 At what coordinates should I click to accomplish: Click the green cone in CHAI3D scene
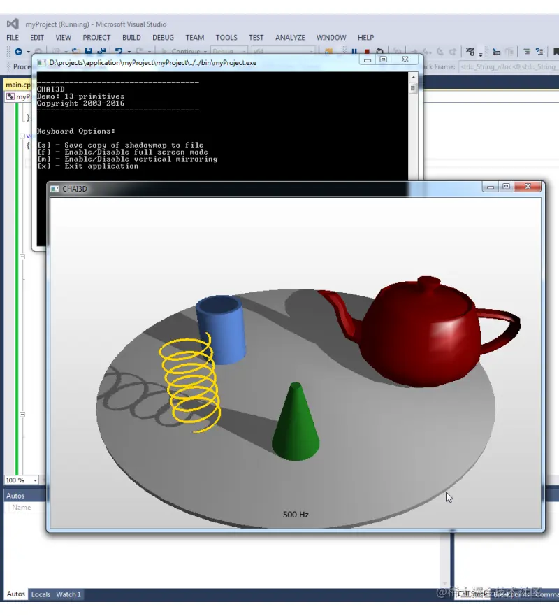point(296,427)
